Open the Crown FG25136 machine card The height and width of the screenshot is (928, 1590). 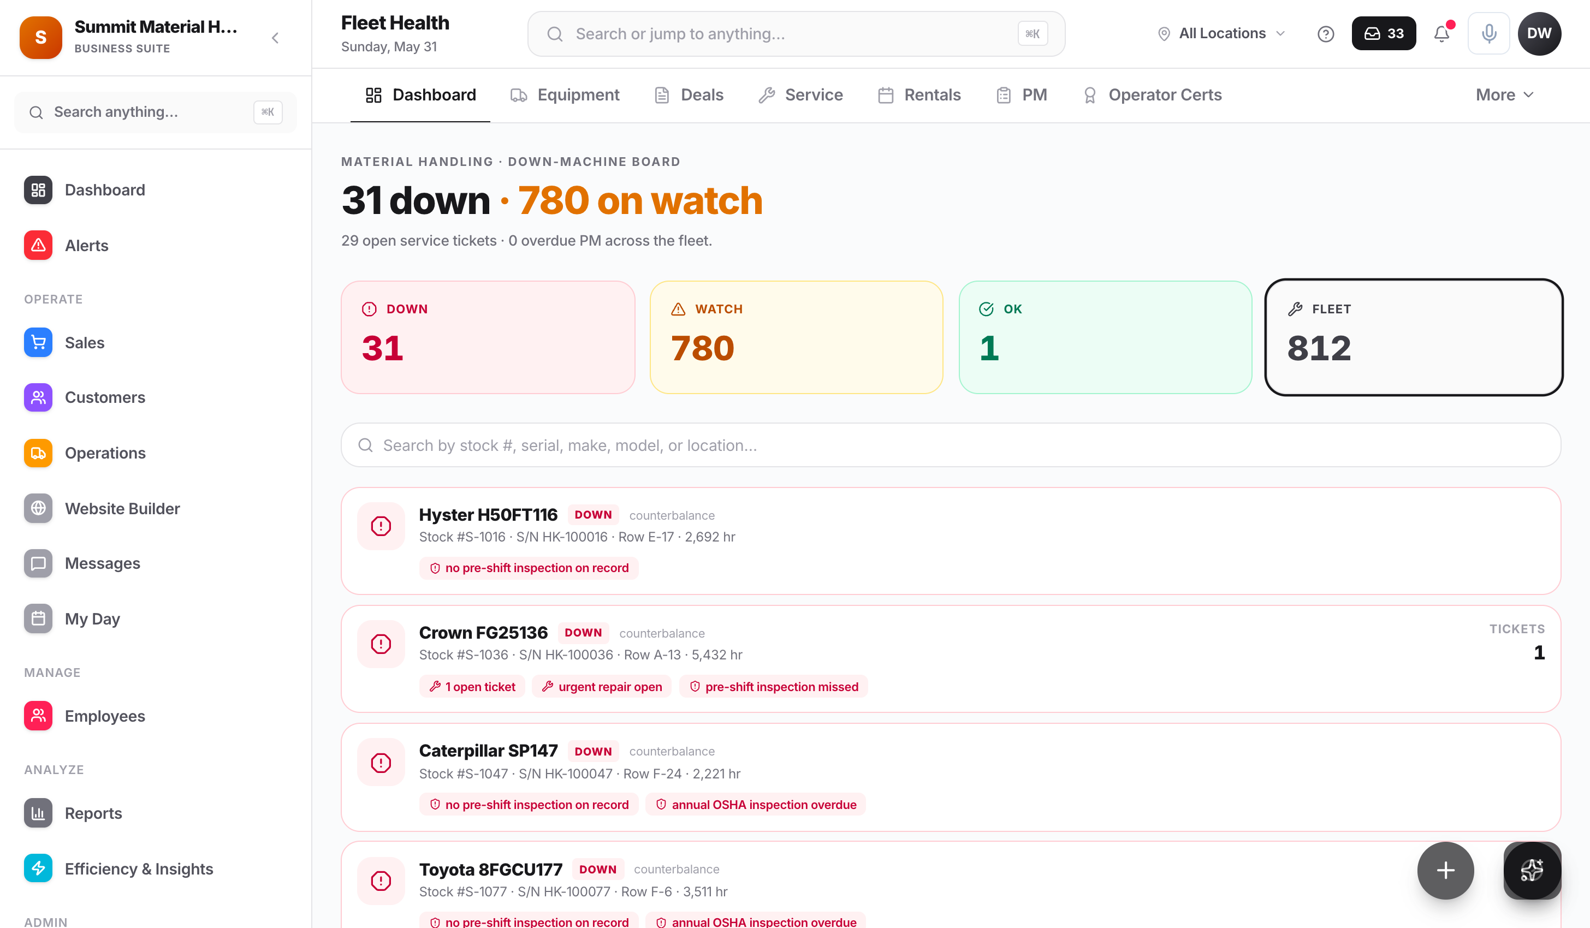click(x=951, y=659)
